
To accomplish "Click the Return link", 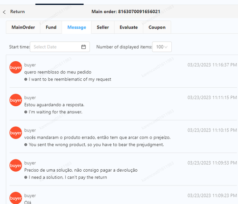I will click(x=18, y=12).
